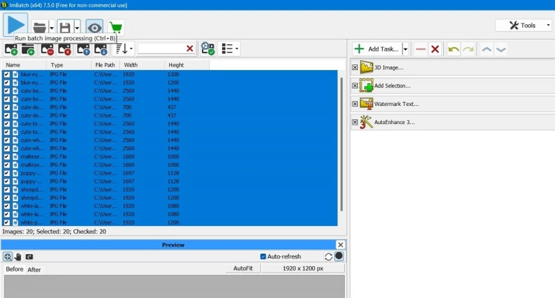Screen dimensions: 555x298
Task: Toggle the eye preview icon in toolbar
Action: click(94, 27)
